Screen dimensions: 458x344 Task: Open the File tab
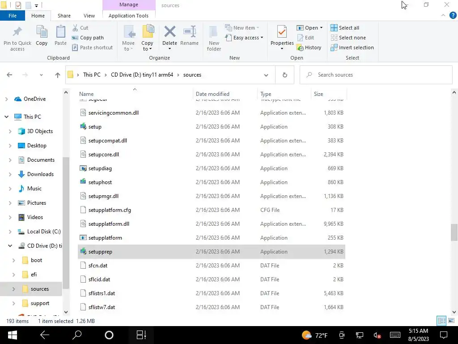coord(13,16)
